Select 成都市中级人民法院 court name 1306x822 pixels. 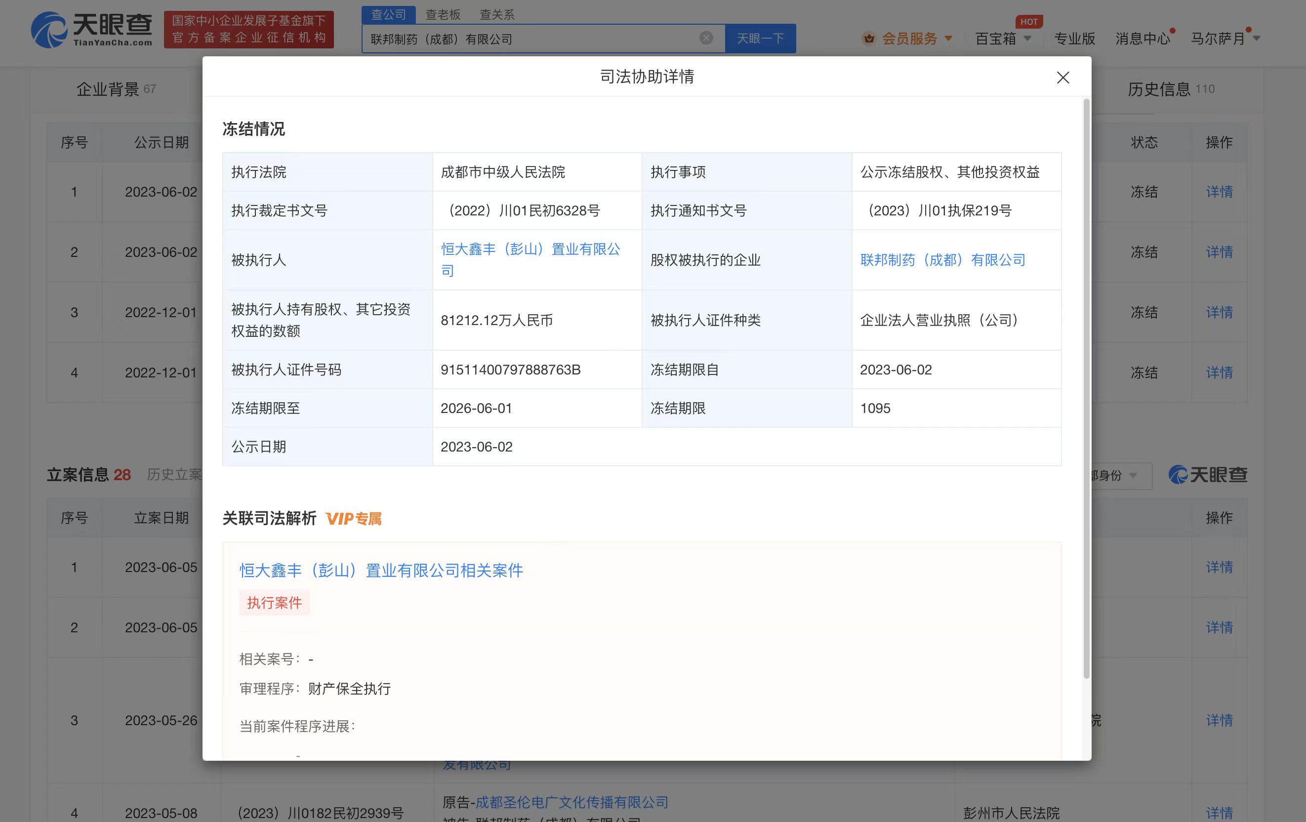coord(503,172)
